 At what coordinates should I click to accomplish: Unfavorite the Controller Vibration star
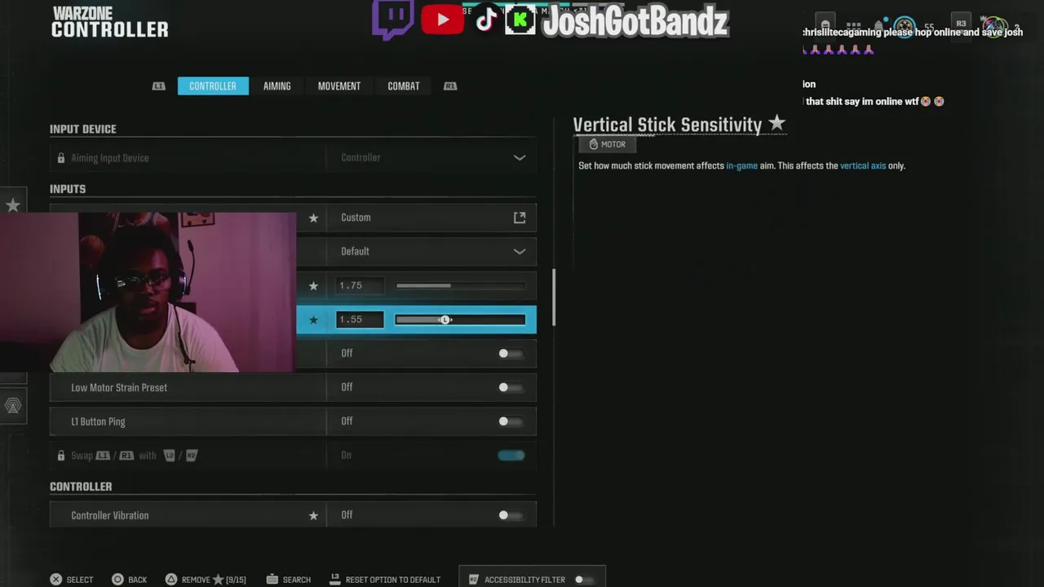(313, 515)
